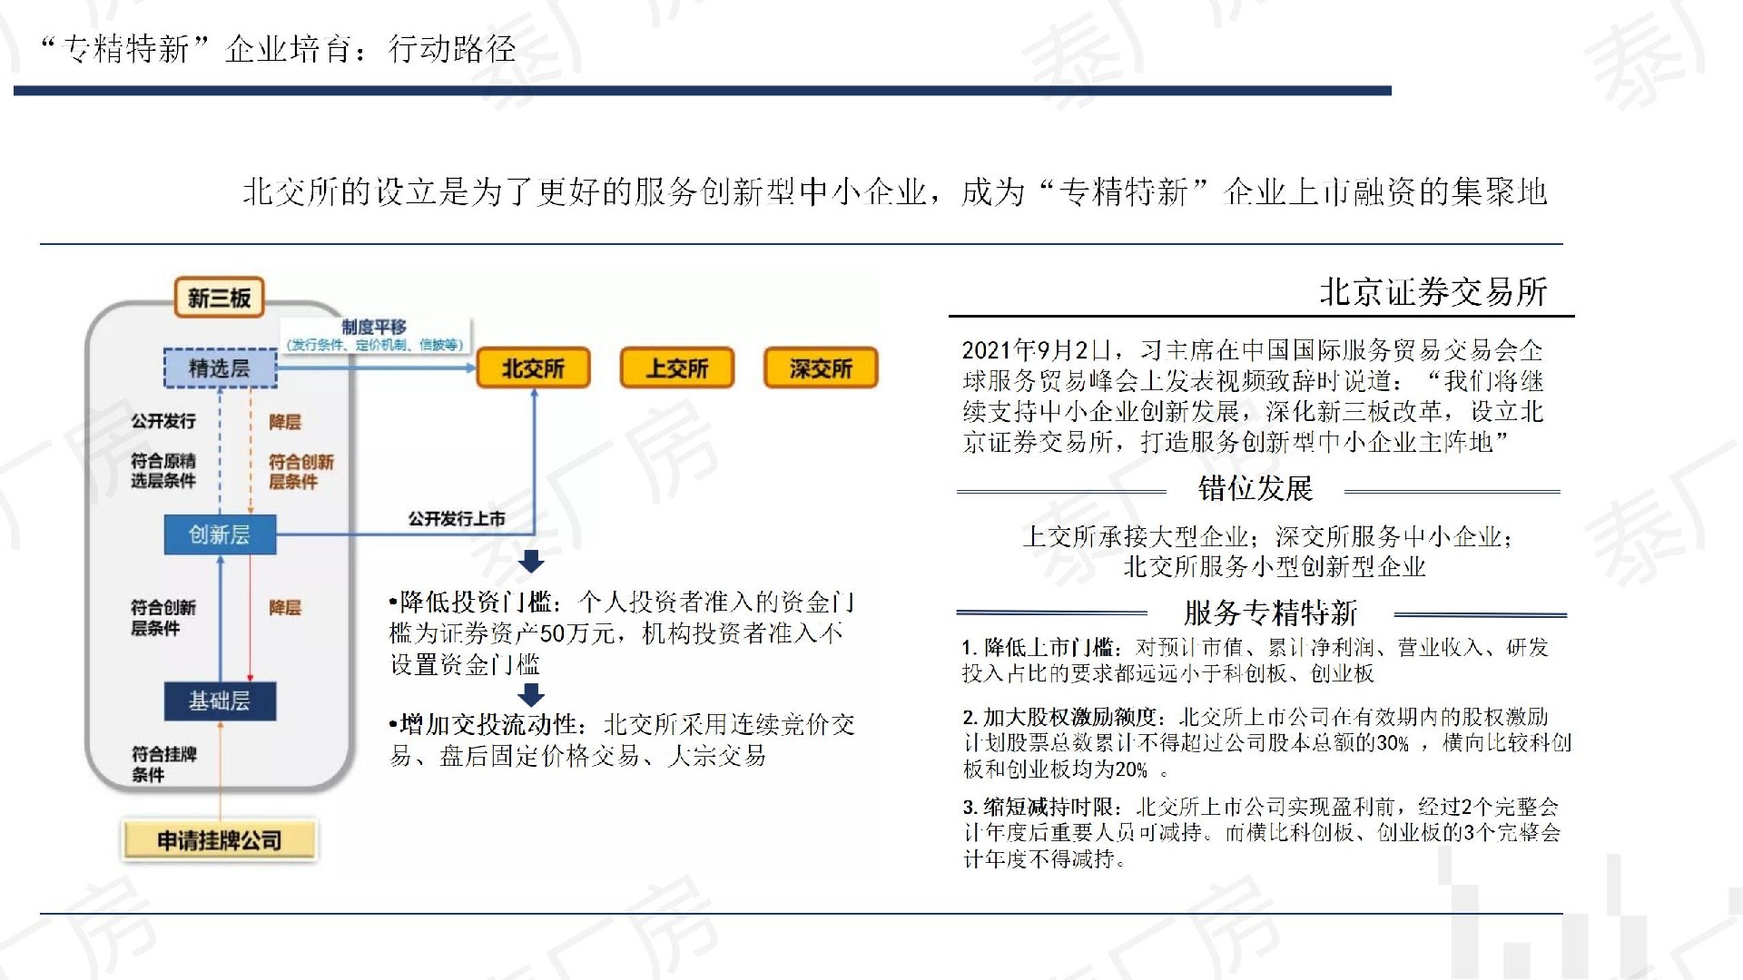Click the 降层 label above 基础层

(285, 608)
